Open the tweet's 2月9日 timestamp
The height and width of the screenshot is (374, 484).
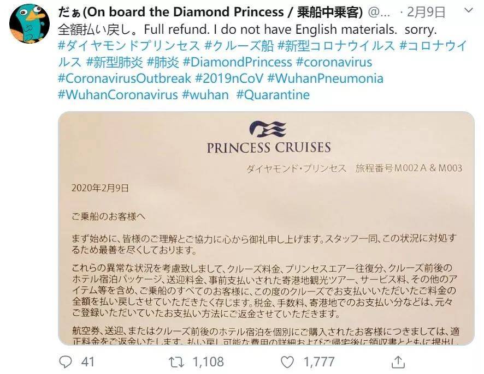[426, 12]
